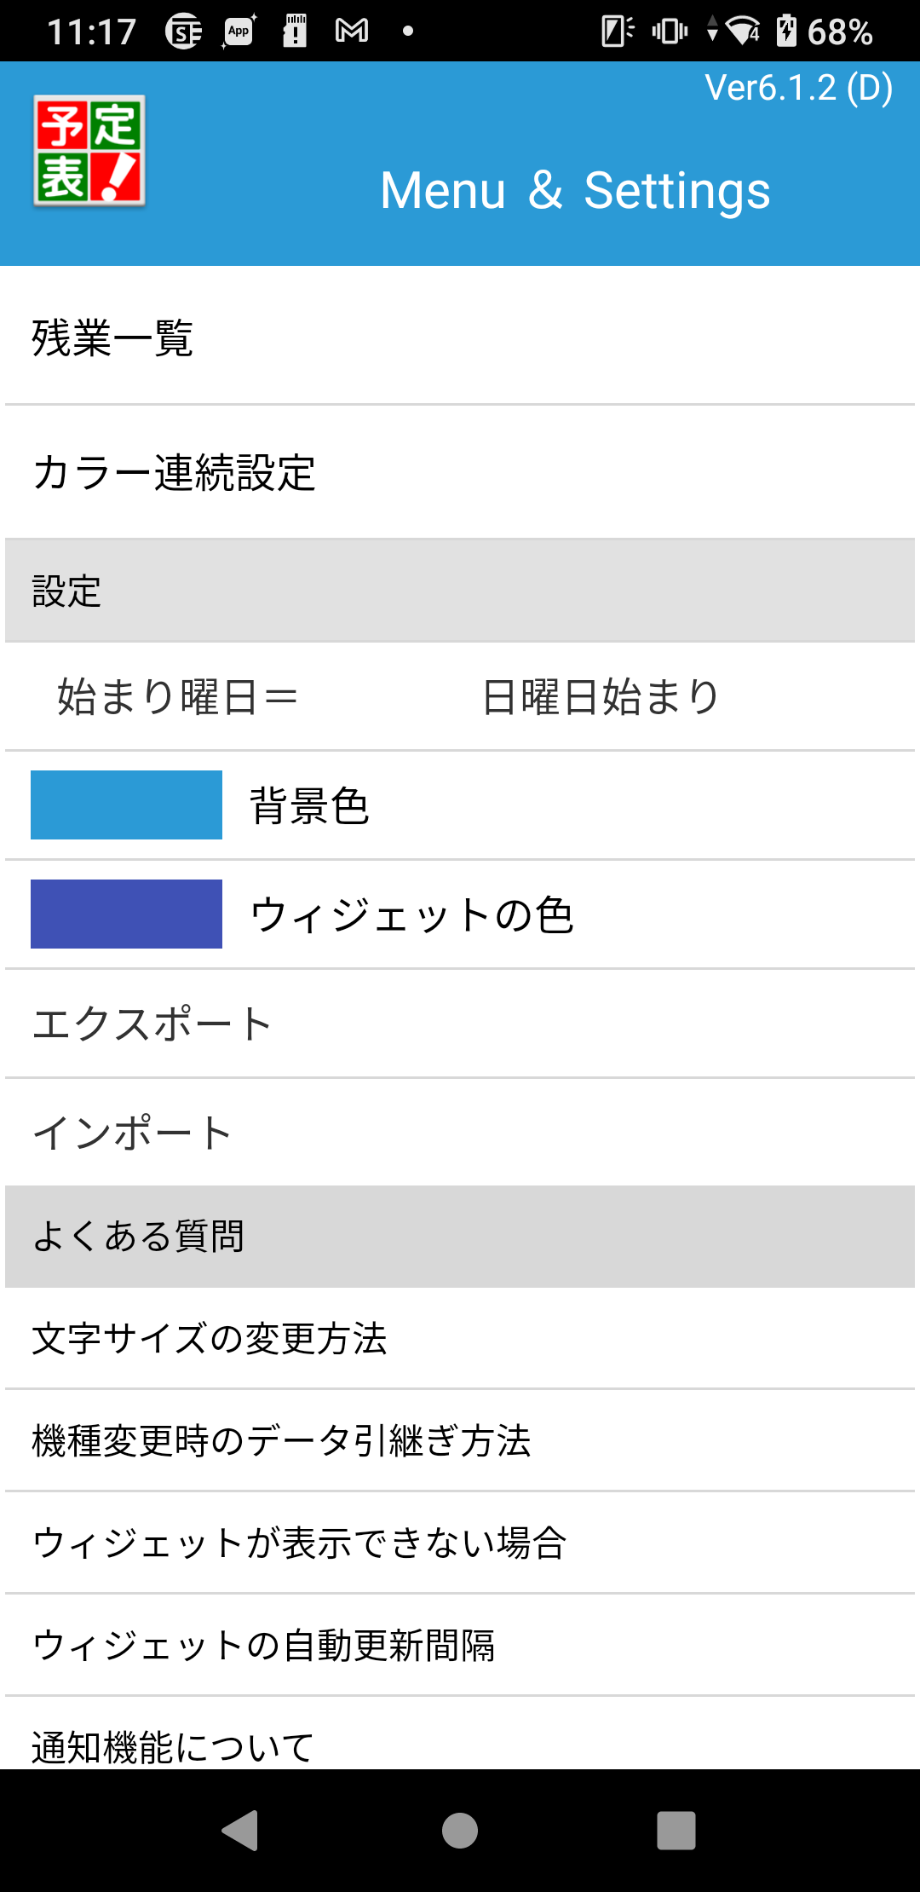
Task: Pick the indigo ウィジェットの色 swatch
Action: 126,914
